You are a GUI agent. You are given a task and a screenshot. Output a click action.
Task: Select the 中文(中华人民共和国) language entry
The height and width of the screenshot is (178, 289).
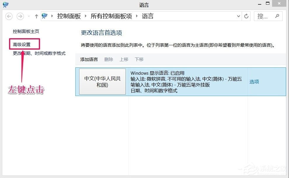102,82
